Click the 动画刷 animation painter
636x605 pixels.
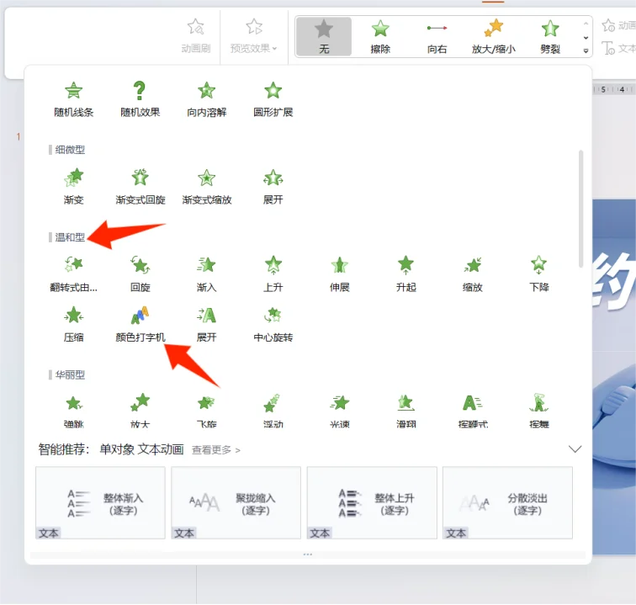pos(195,35)
